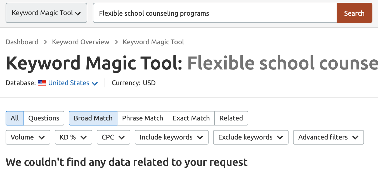Switch to Questions only toggle

coord(44,118)
